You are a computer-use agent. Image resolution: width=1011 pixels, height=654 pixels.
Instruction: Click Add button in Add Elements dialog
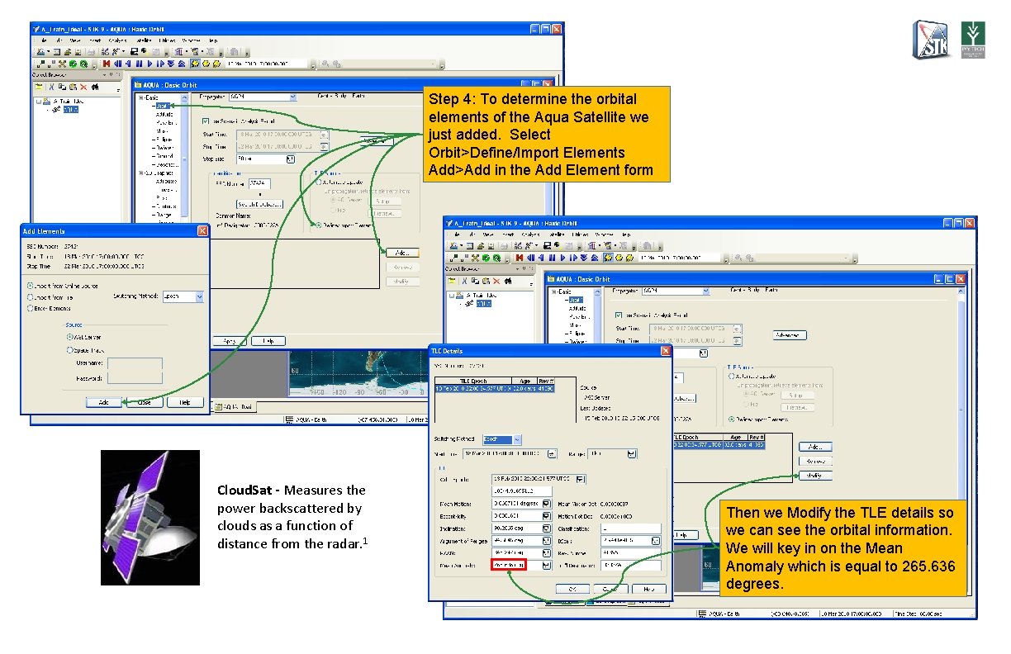[x=103, y=402]
